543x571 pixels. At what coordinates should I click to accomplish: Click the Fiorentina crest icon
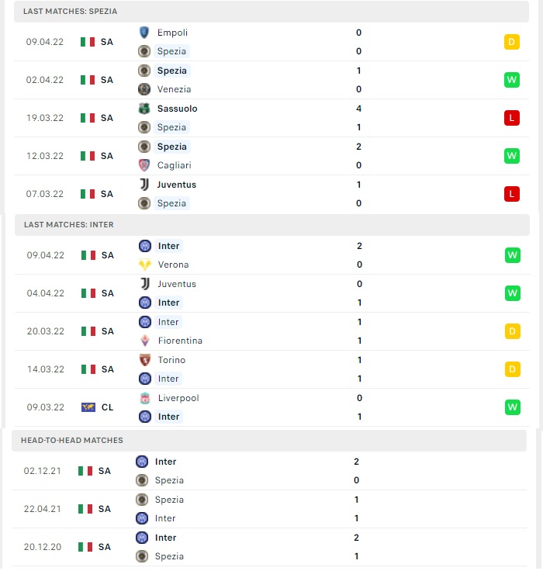145,341
